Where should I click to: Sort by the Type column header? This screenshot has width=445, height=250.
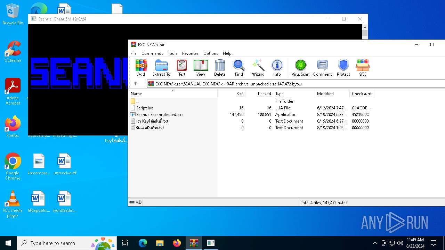click(x=294, y=94)
